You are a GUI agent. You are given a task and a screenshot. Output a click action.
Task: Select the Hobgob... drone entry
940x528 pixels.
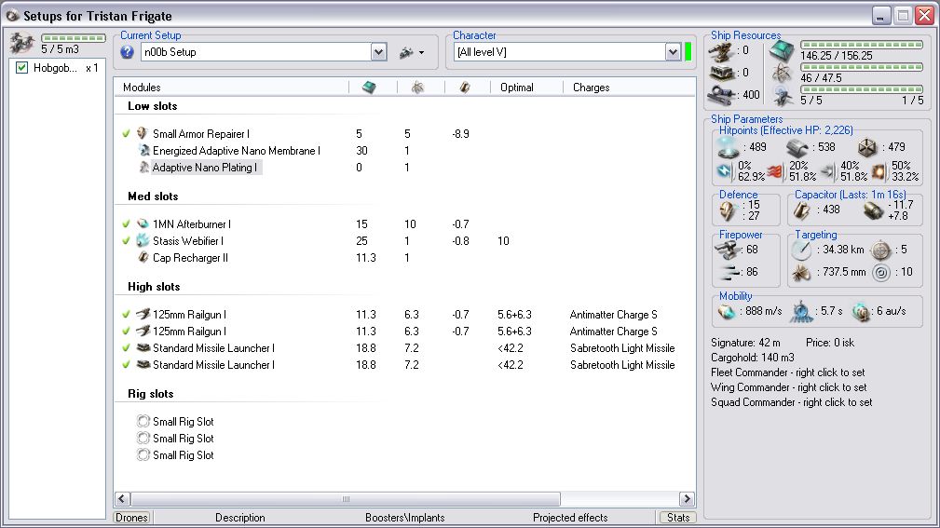point(64,68)
